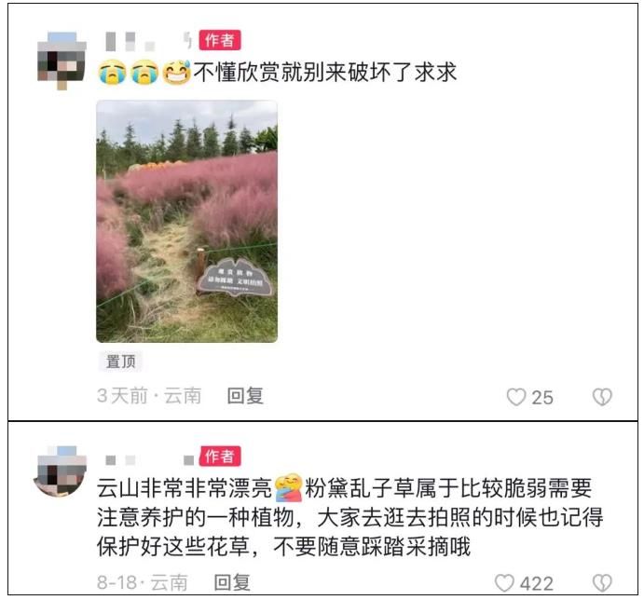Open the first commenter's pixelated avatar
The height and width of the screenshot is (600, 644).
click(x=62, y=60)
